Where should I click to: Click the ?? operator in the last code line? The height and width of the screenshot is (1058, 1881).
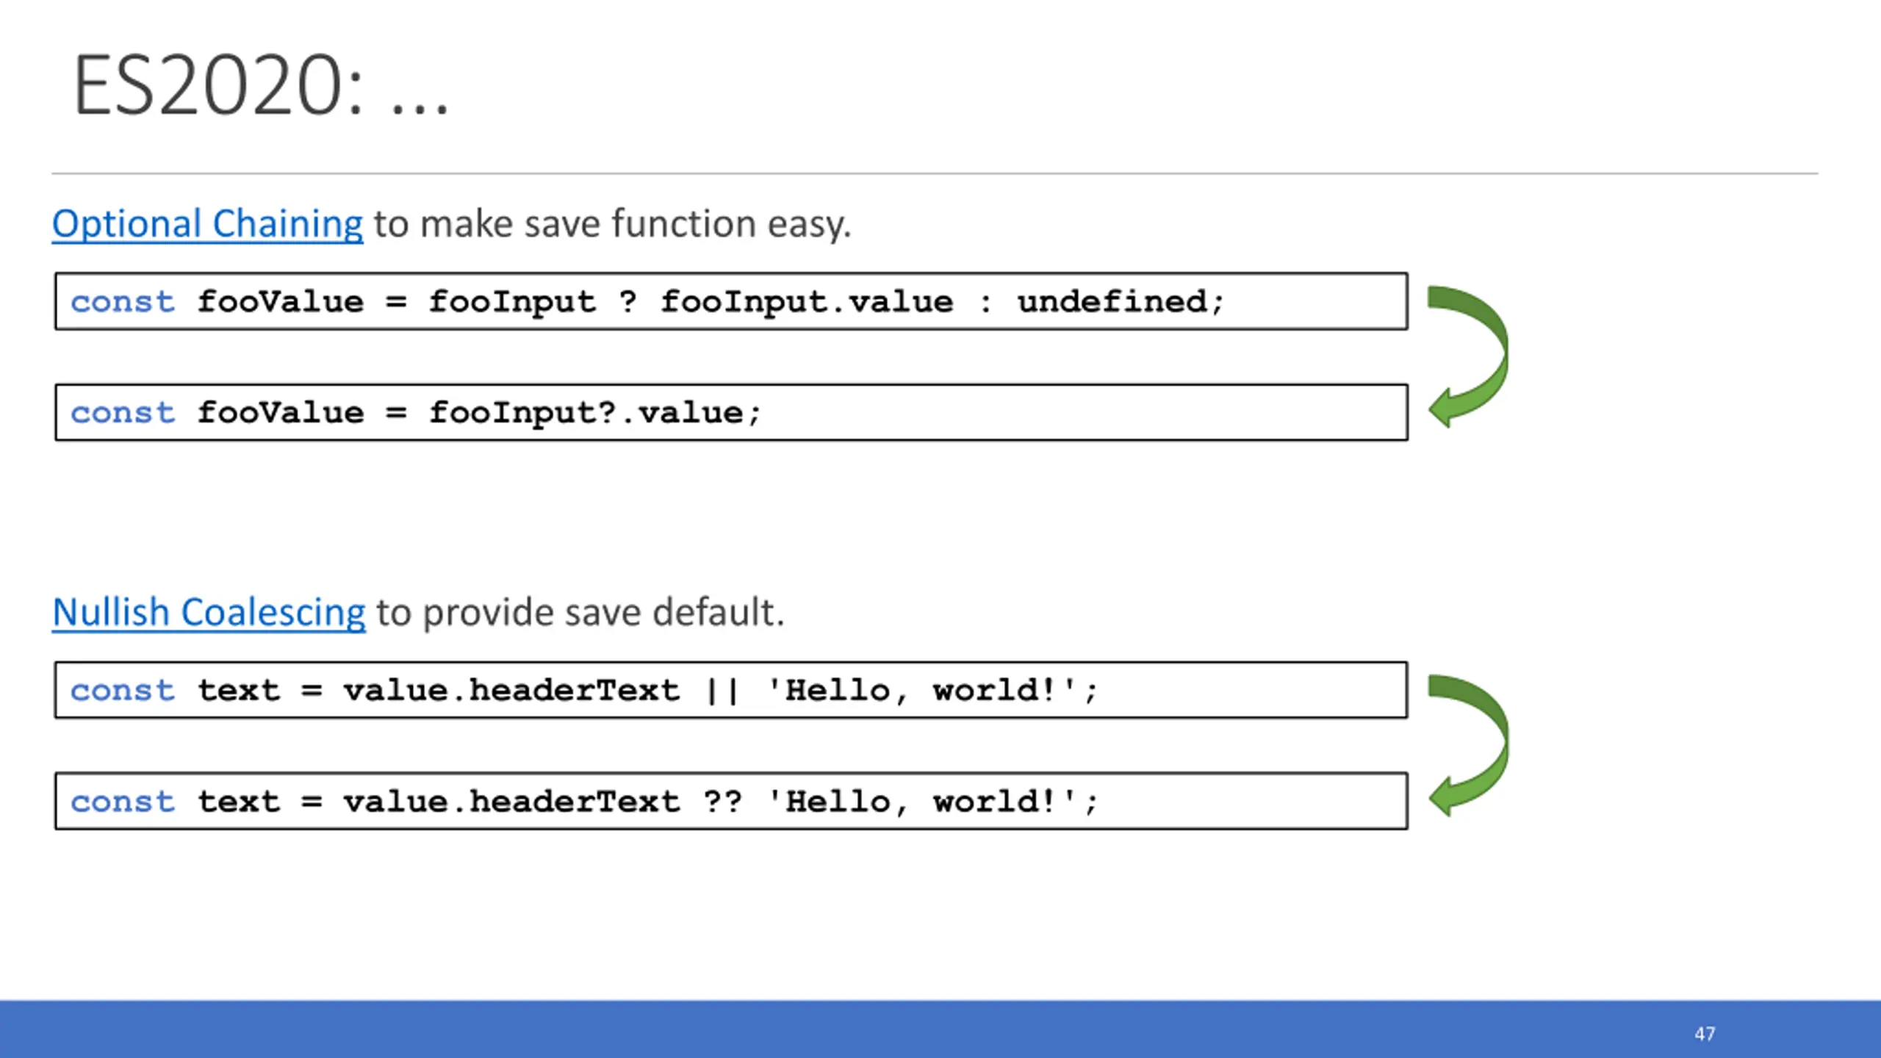[722, 801]
